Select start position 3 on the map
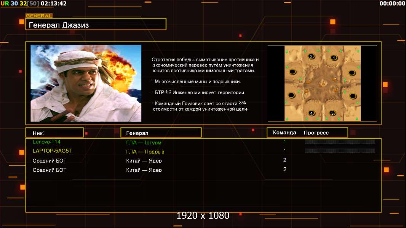 (x=332, y=113)
